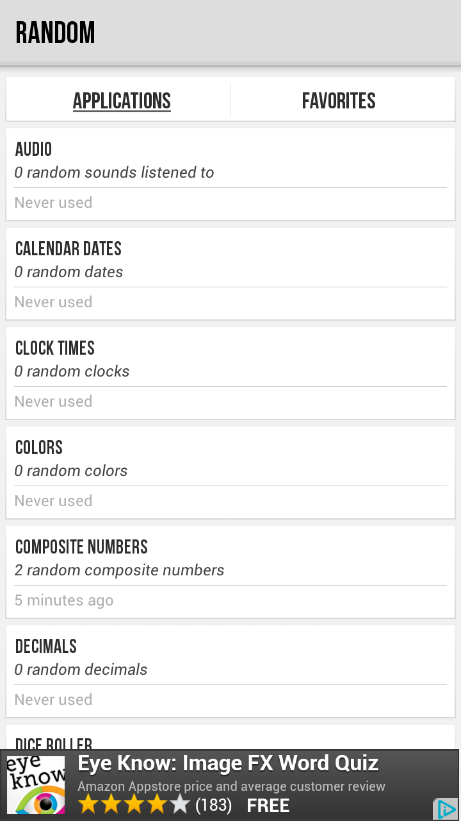Tap 'Never used' under Clock Times

pos(53,401)
